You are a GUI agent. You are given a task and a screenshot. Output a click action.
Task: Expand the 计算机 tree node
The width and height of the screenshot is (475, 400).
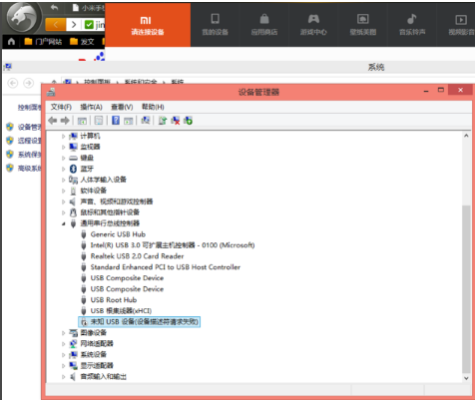pos(63,136)
